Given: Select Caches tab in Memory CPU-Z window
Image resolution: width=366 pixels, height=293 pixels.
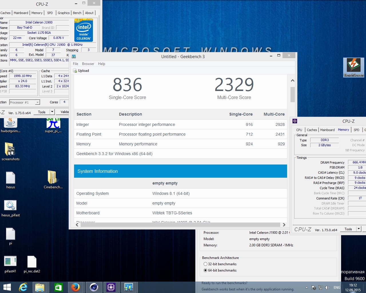Looking at the screenshot, I should point(312,130).
